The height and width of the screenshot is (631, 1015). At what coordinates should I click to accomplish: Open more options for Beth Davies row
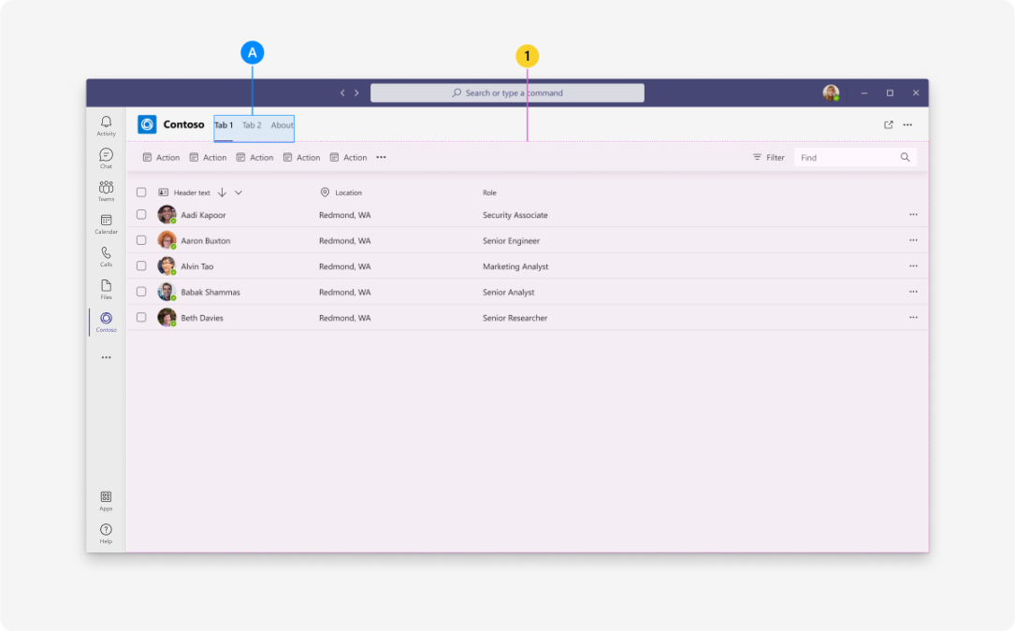coord(913,318)
